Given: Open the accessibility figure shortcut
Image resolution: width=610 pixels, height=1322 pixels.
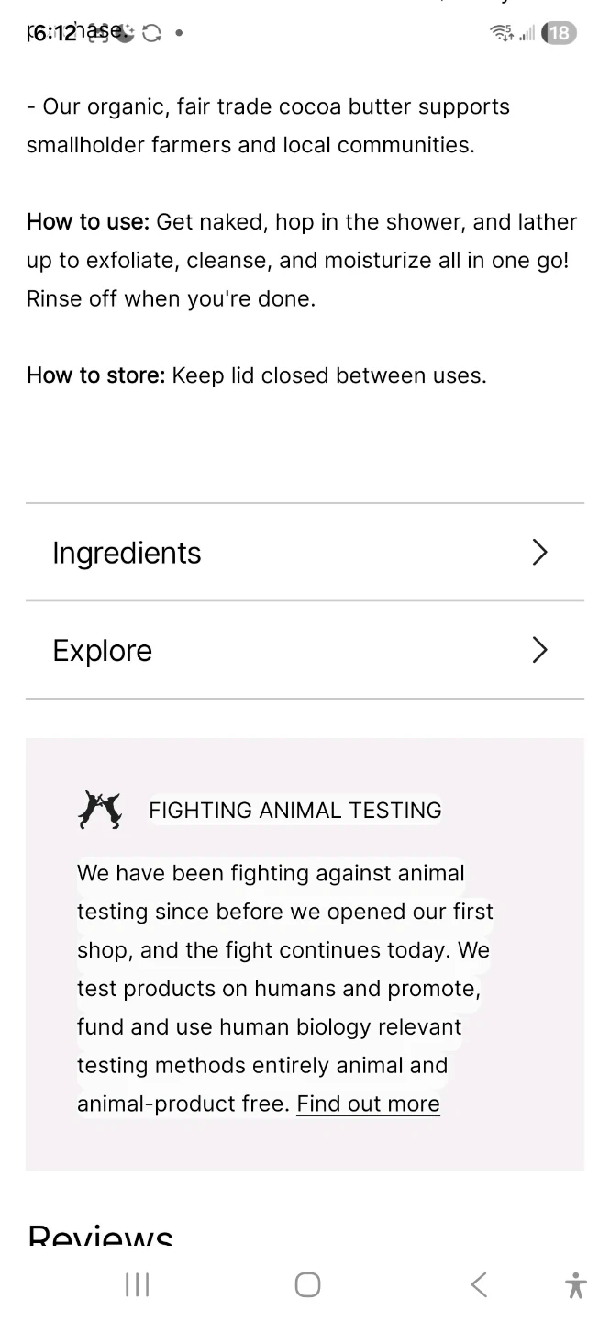Looking at the screenshot, I should [x=576, y=1284].
